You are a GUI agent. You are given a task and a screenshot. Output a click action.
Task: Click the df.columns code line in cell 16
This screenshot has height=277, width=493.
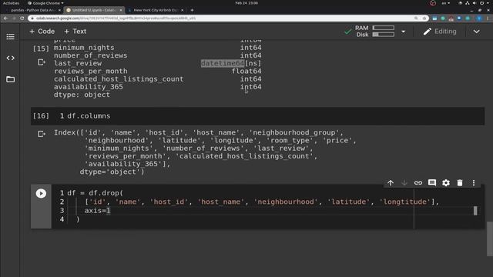pos(89,116)
